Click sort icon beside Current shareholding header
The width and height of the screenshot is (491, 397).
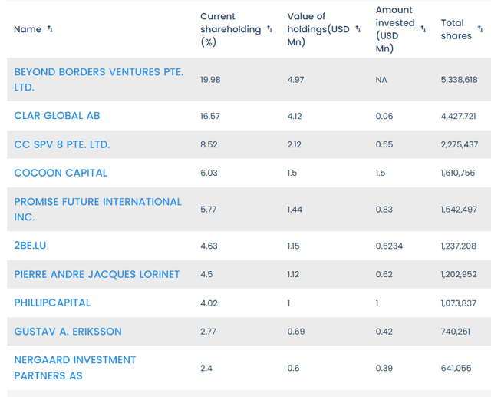tap(269, 29)
